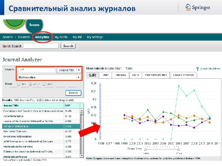
Task: Click the Quick Search button
Action: click(68, 46)
